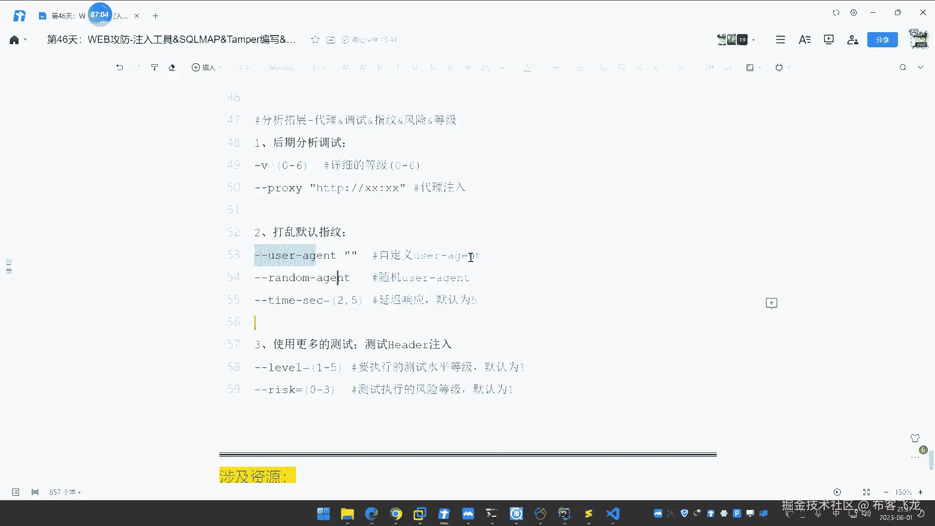Toggle focus mode circle icon

[x=837, y=492]
